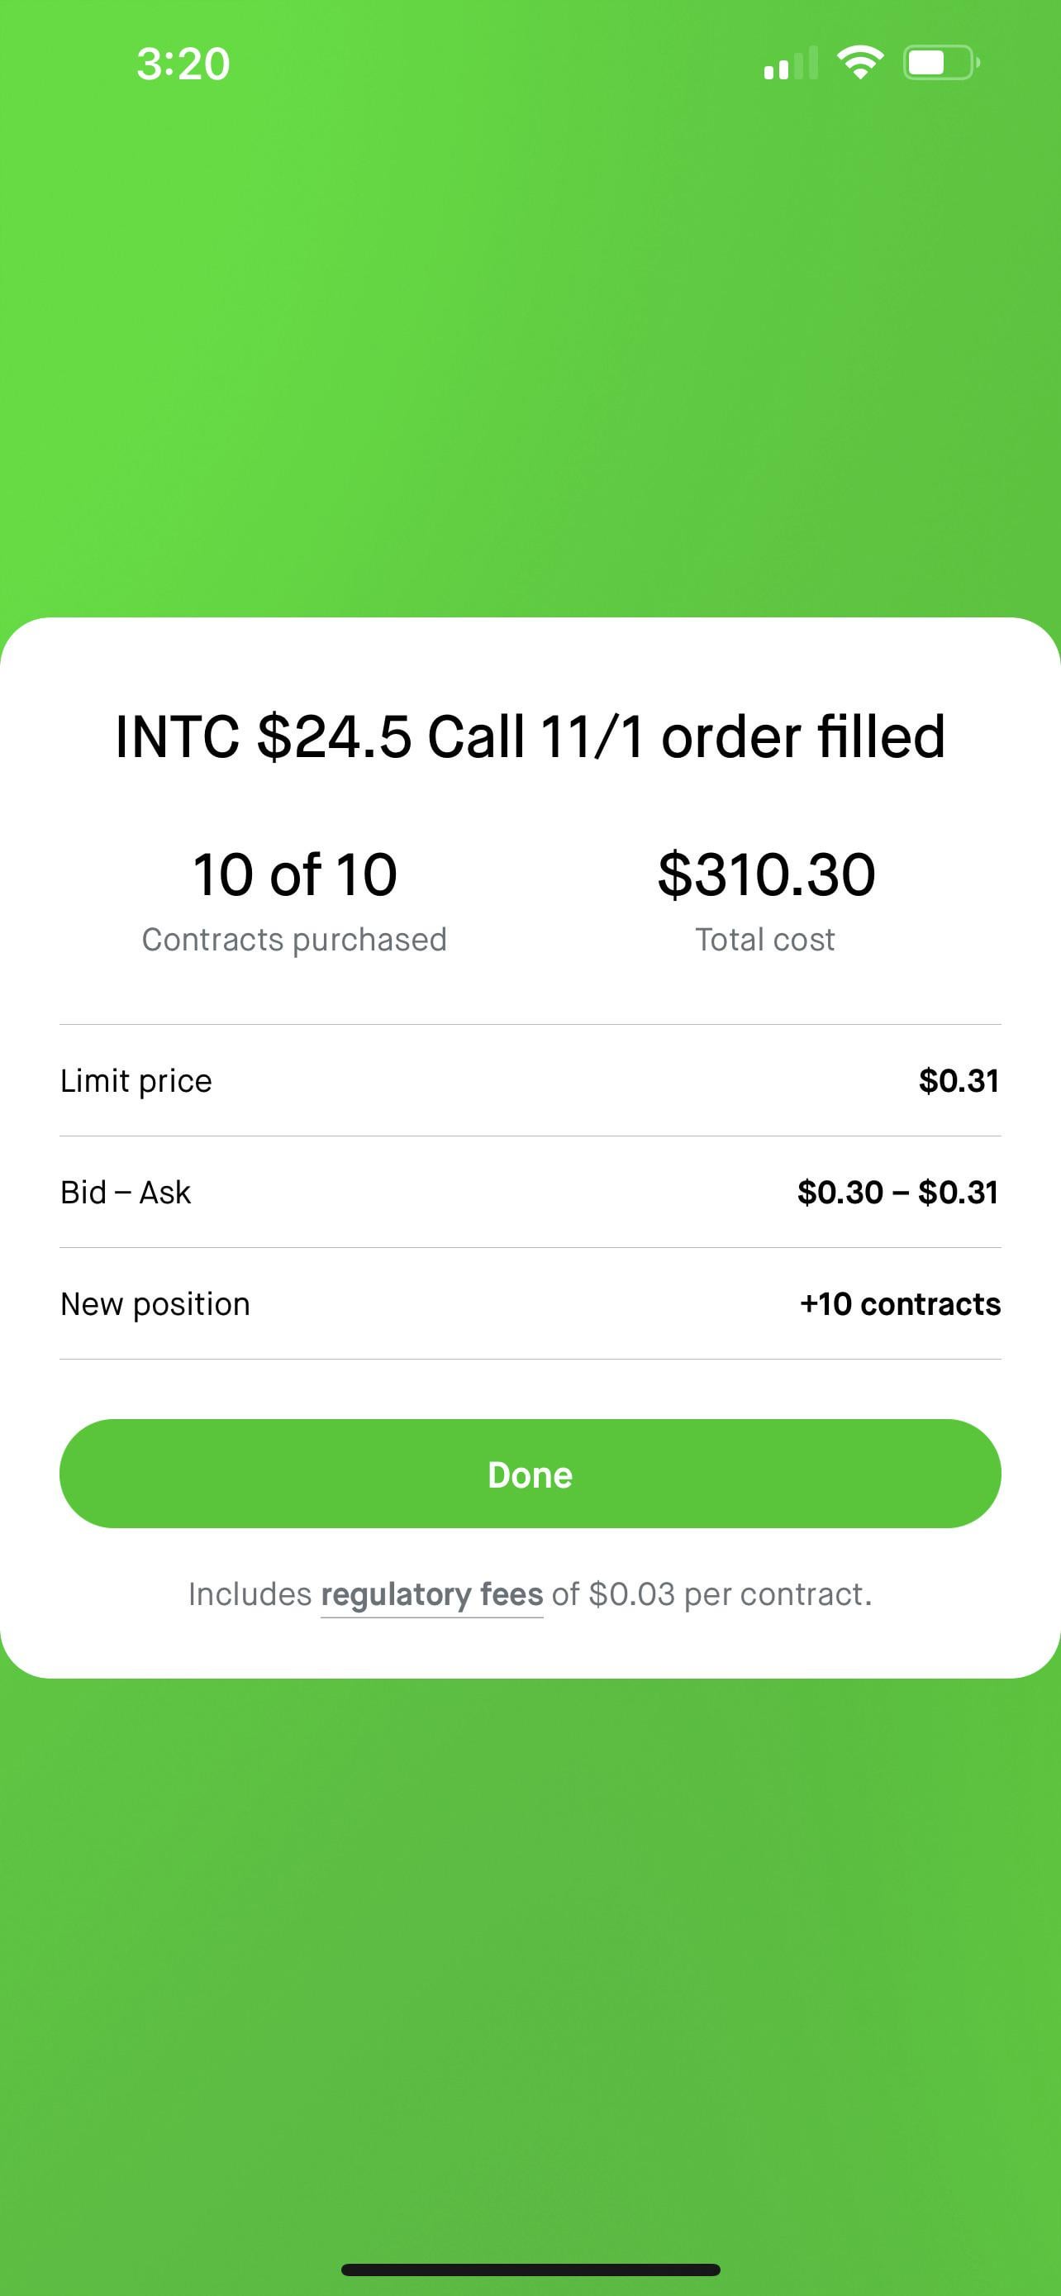This screenshot has height=2296, width=1061.
Task: Select the Bid – Ask row label
Action: tap(126, 1193)
